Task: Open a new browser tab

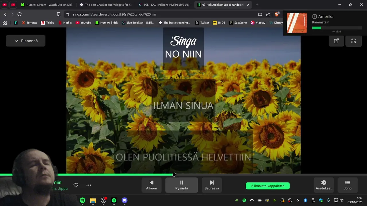Action: tap(257, 5)
